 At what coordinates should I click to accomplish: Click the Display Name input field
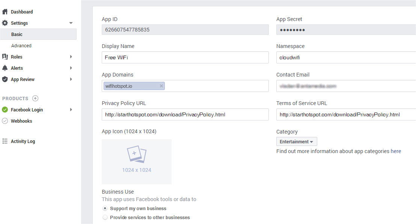(x=185, y=57)
